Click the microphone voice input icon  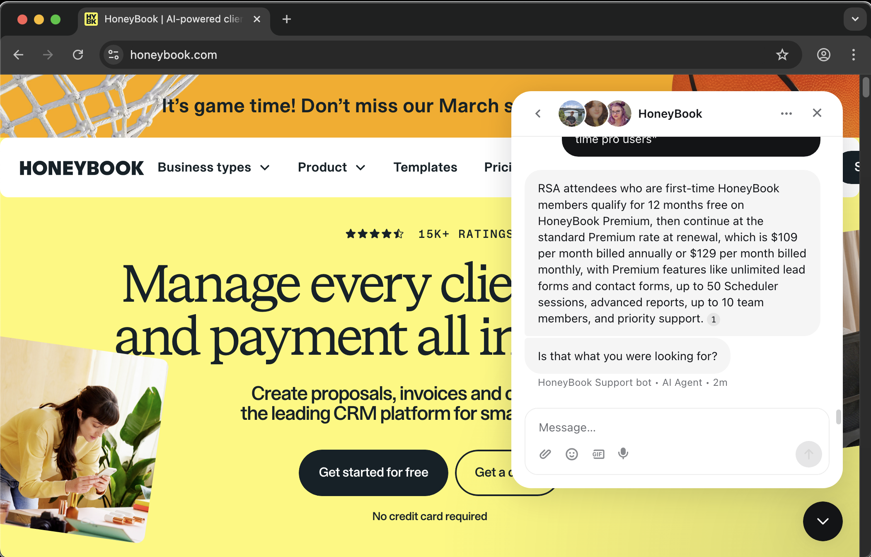tap(623, 454)
